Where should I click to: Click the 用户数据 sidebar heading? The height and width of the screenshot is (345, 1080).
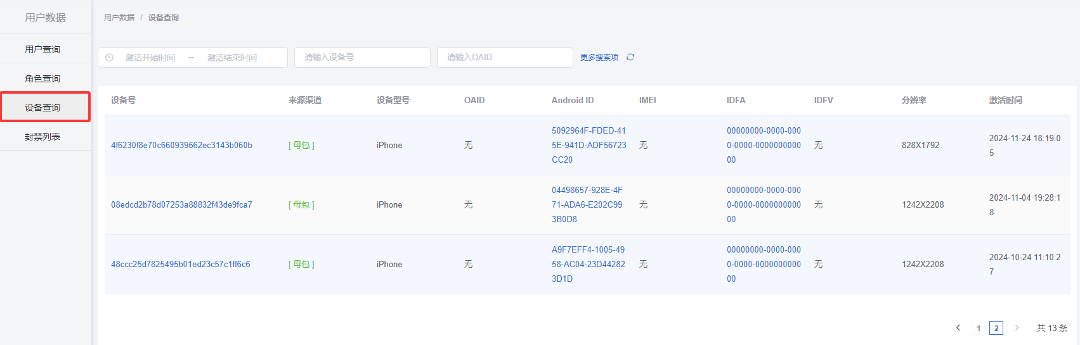tap(46, 17)
